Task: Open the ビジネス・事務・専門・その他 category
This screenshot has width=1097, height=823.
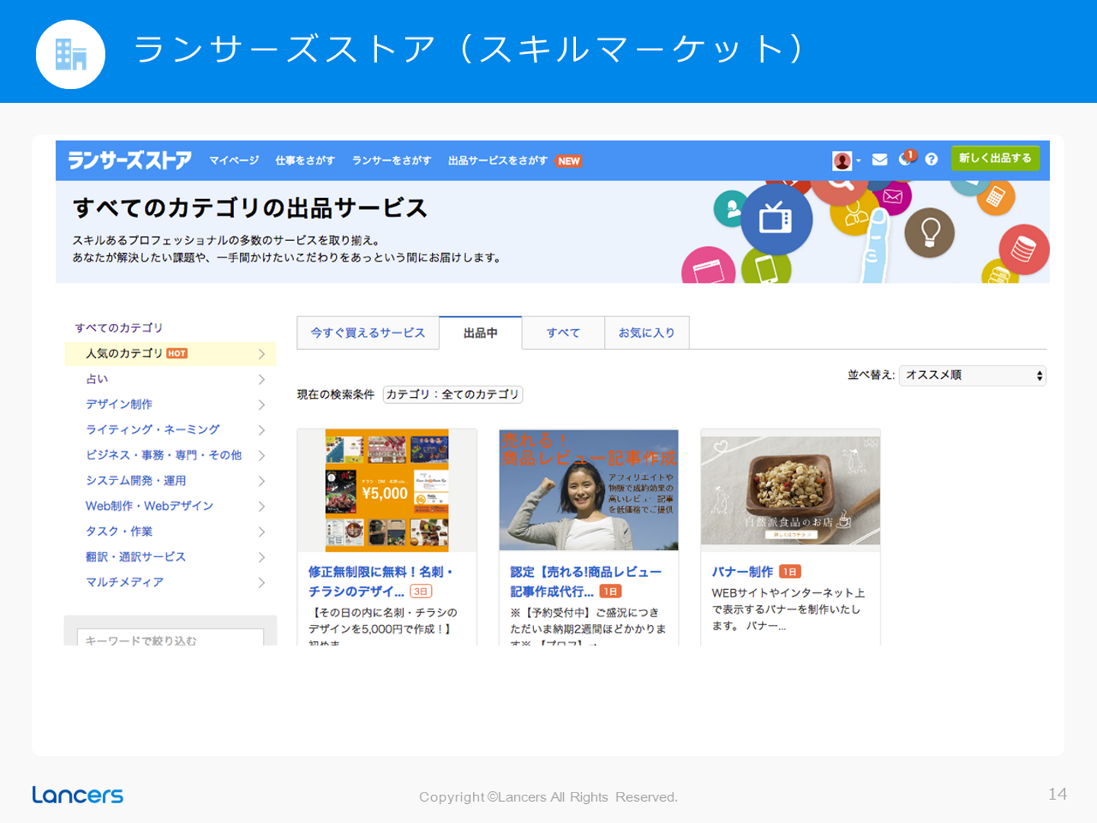Action: (164, 455)
